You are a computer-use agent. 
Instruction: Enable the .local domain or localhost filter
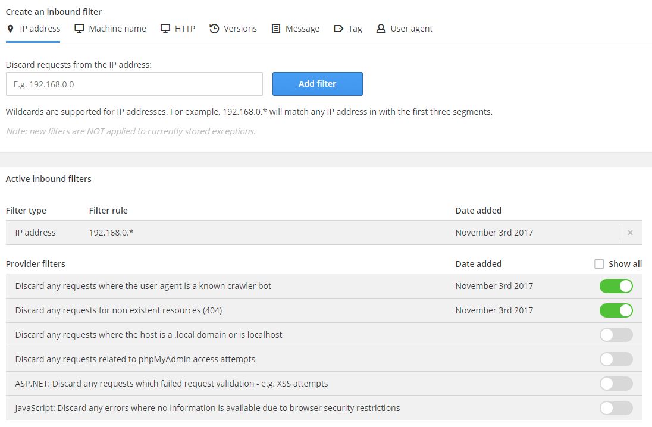coord(616,335)
